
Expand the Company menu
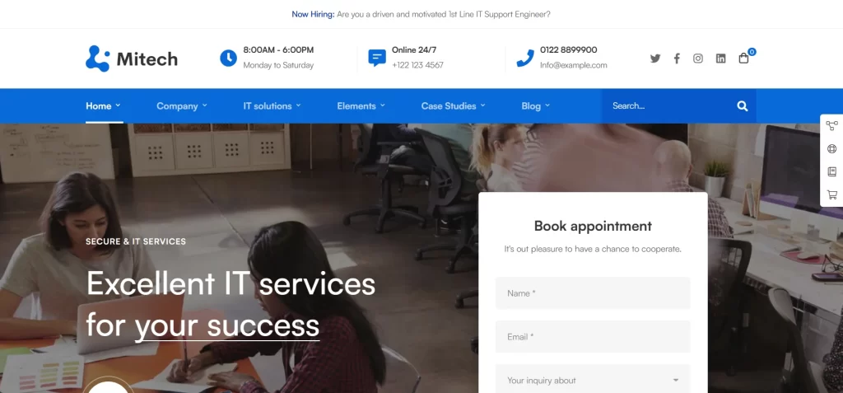182,106
